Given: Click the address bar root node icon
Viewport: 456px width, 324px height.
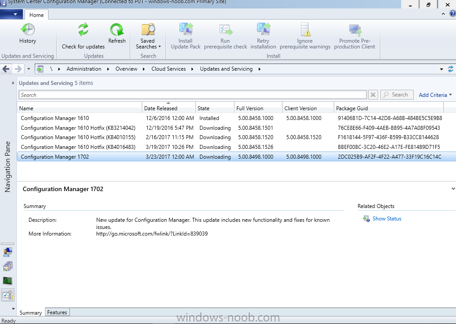Looking at the screenshot, I should (40, 69).
